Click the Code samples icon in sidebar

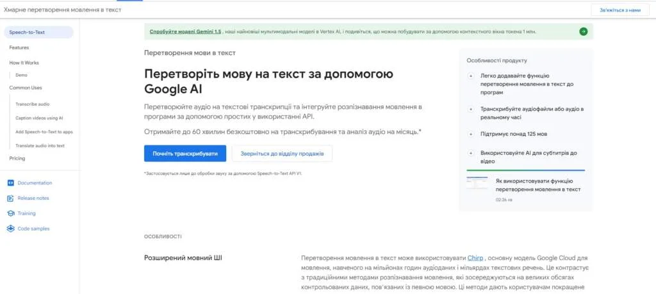pos(11,229)
